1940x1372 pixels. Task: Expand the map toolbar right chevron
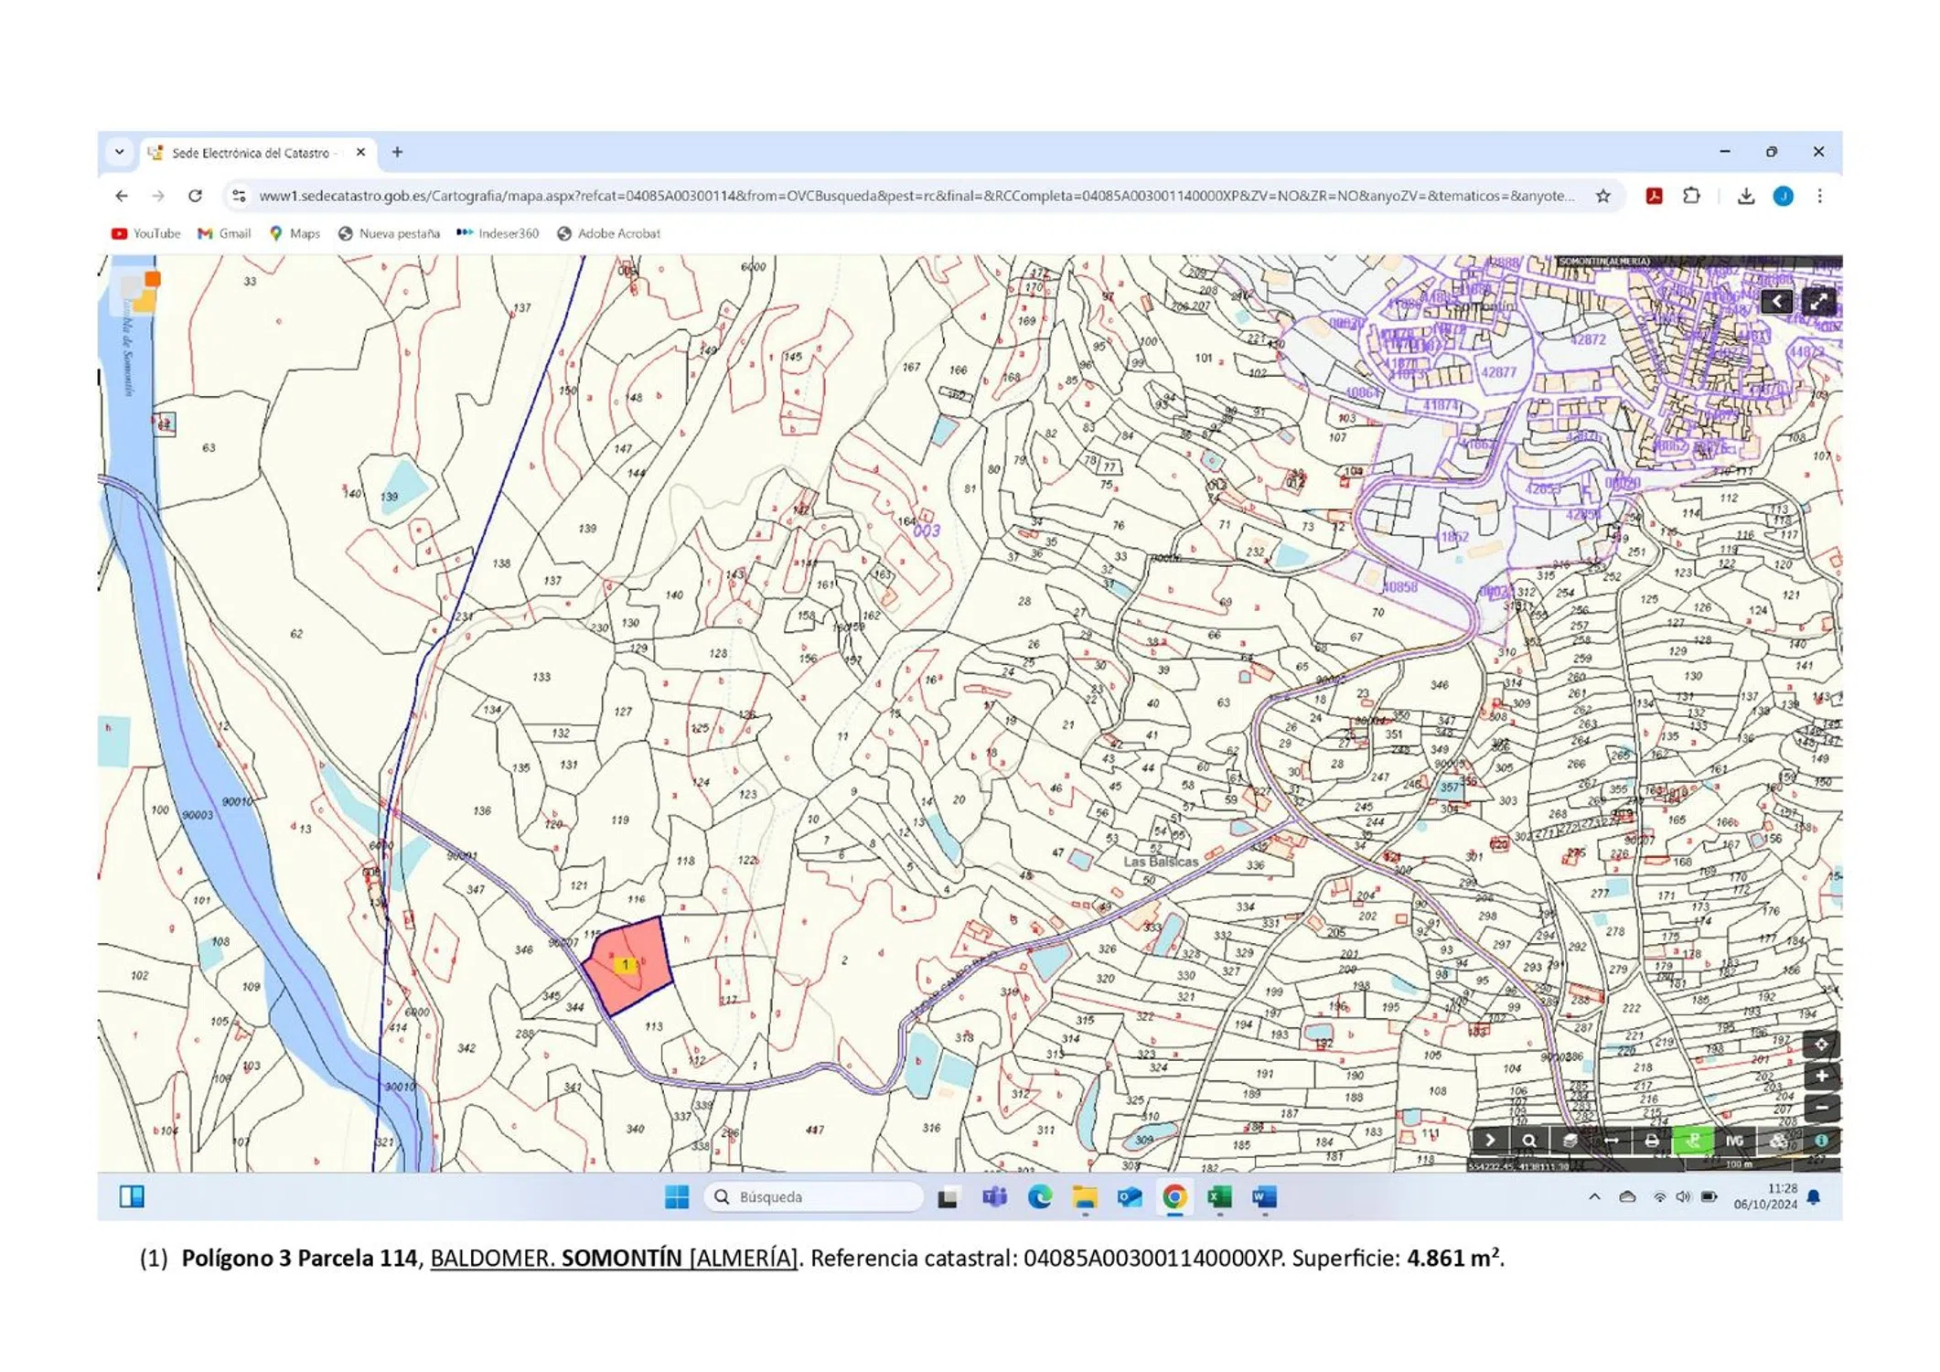pyautogui.click(x=1489, y=1141)
